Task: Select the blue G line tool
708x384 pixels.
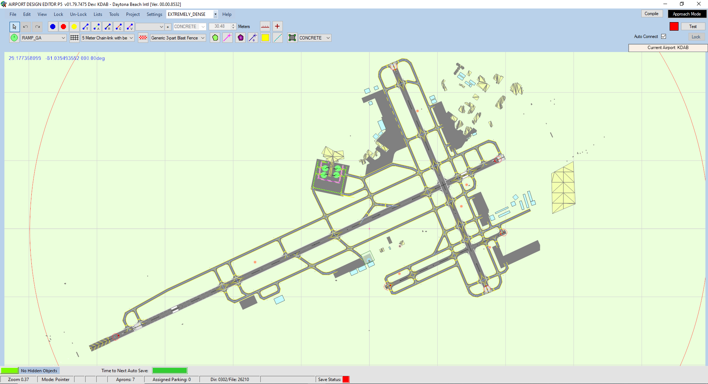Action: coord(253,38)
